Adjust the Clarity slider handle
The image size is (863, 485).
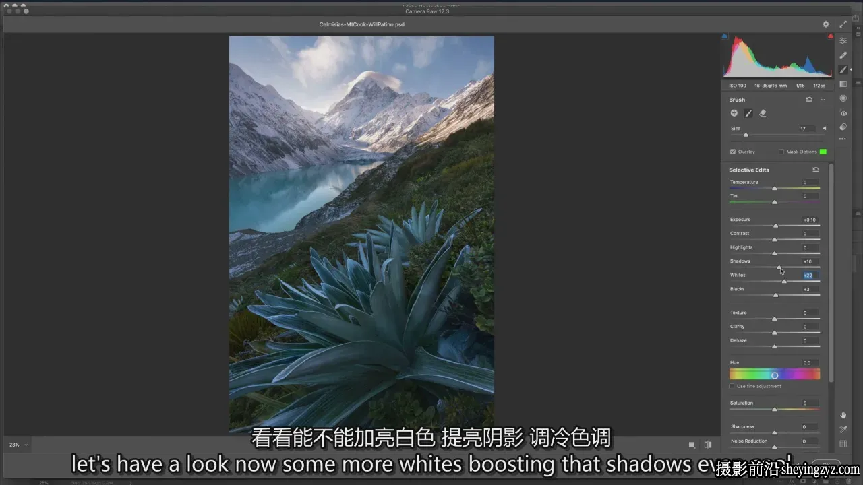pyautogui.click(x=775, y=333)
